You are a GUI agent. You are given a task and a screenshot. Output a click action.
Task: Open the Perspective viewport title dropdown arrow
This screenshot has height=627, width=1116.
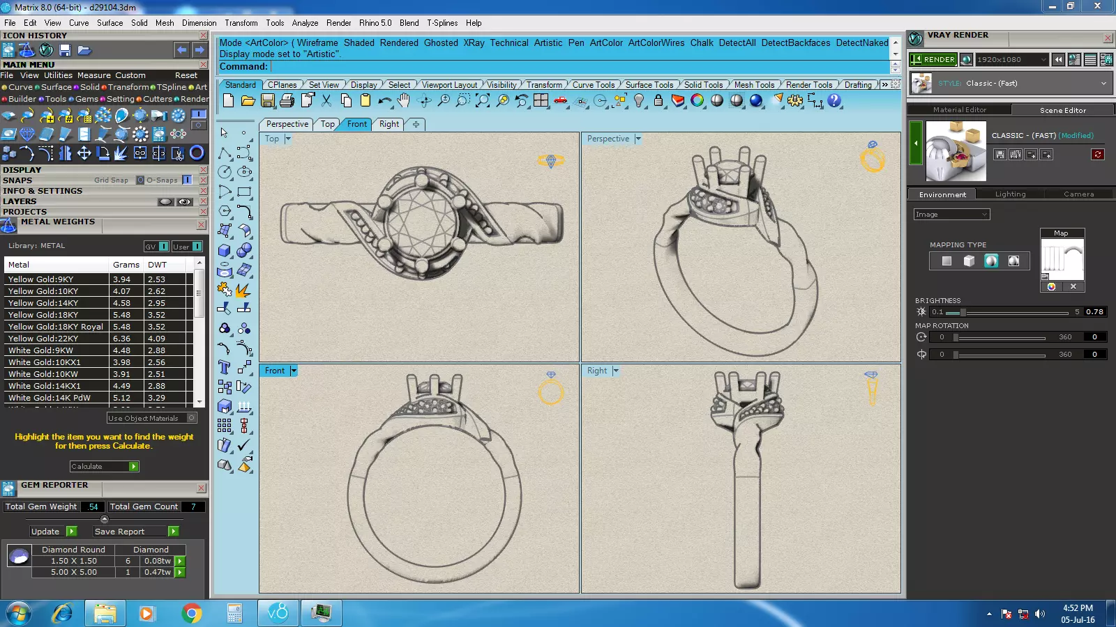click(x=638, y=139)
